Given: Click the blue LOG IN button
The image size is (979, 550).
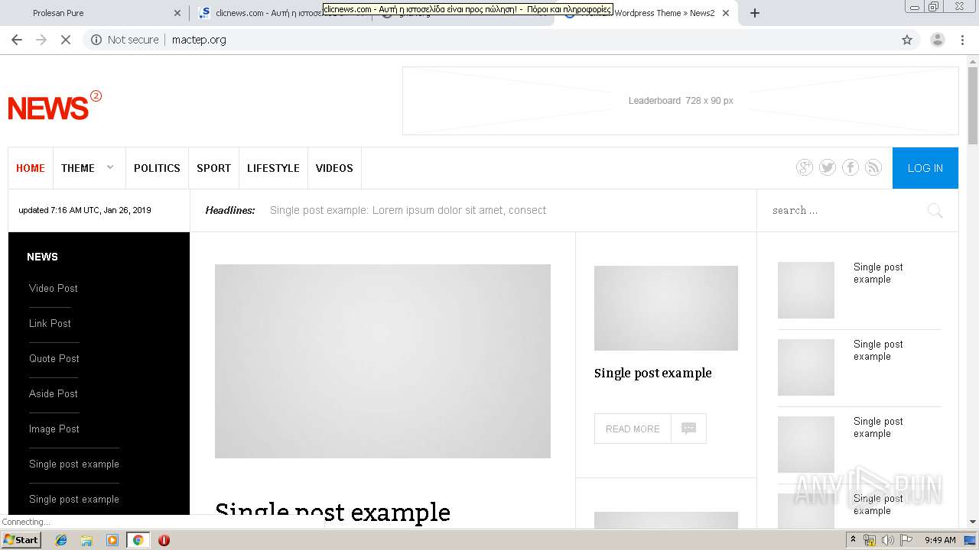Looking at the screenshot, I should [925, 168].
